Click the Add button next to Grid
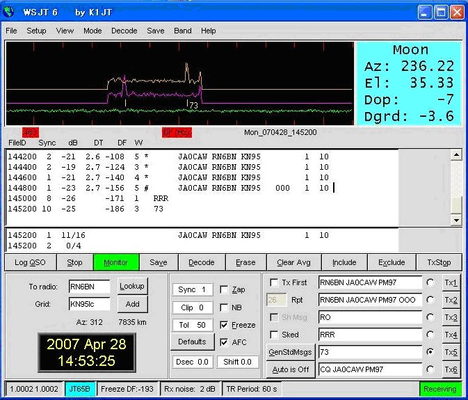This screenshot has height=400, width=468. (132, 304)
